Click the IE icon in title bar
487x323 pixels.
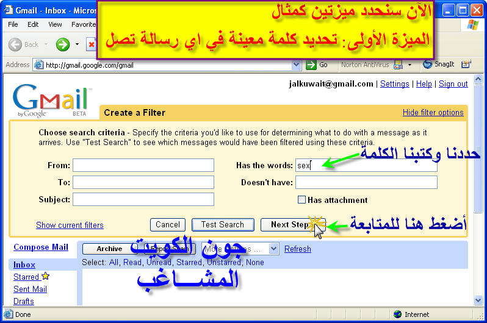[8, 10]
